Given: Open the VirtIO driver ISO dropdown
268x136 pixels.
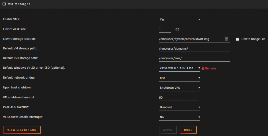Looking at the screenshot, I should point(179,68).
